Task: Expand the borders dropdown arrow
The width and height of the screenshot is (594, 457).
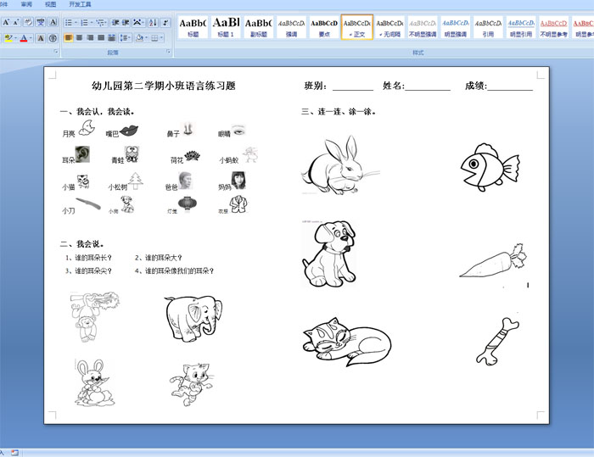Action: [162, 38]
